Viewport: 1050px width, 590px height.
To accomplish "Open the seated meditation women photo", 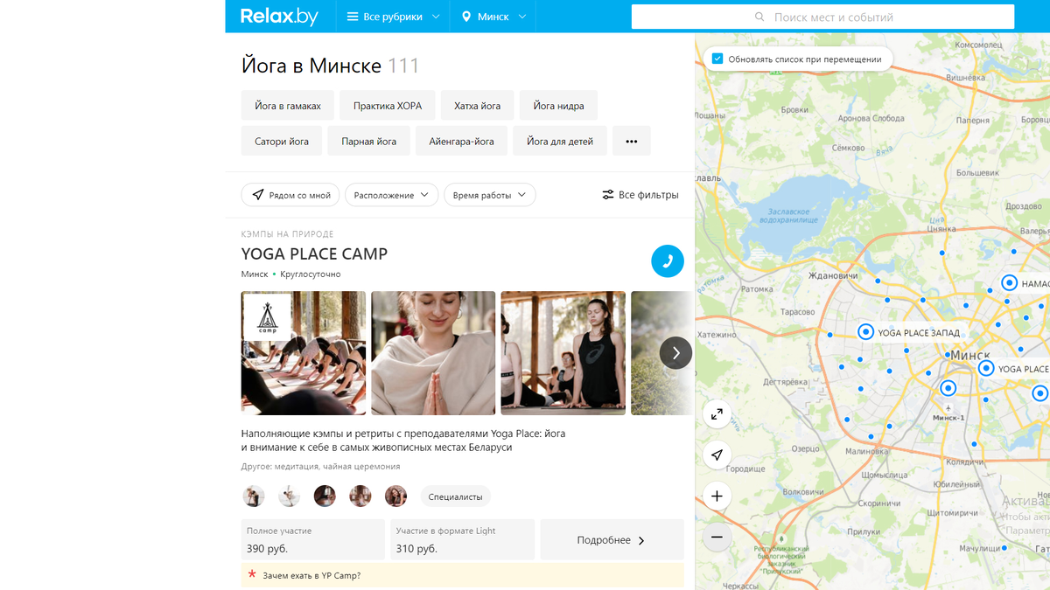I will pyautogui.click(x=563, y=352).
